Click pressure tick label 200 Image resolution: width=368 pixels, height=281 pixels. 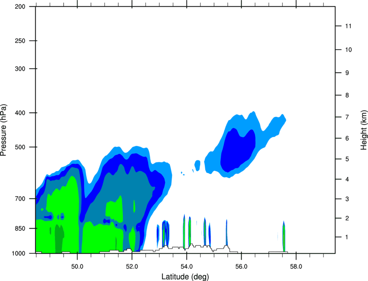click(20, 6)
